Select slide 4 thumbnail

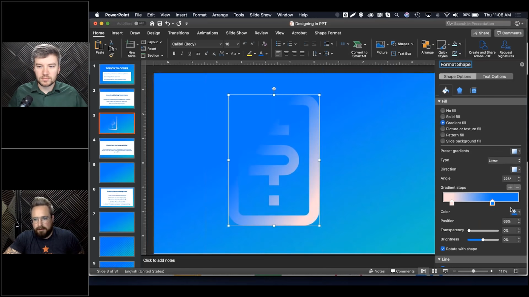coord(117,148)
